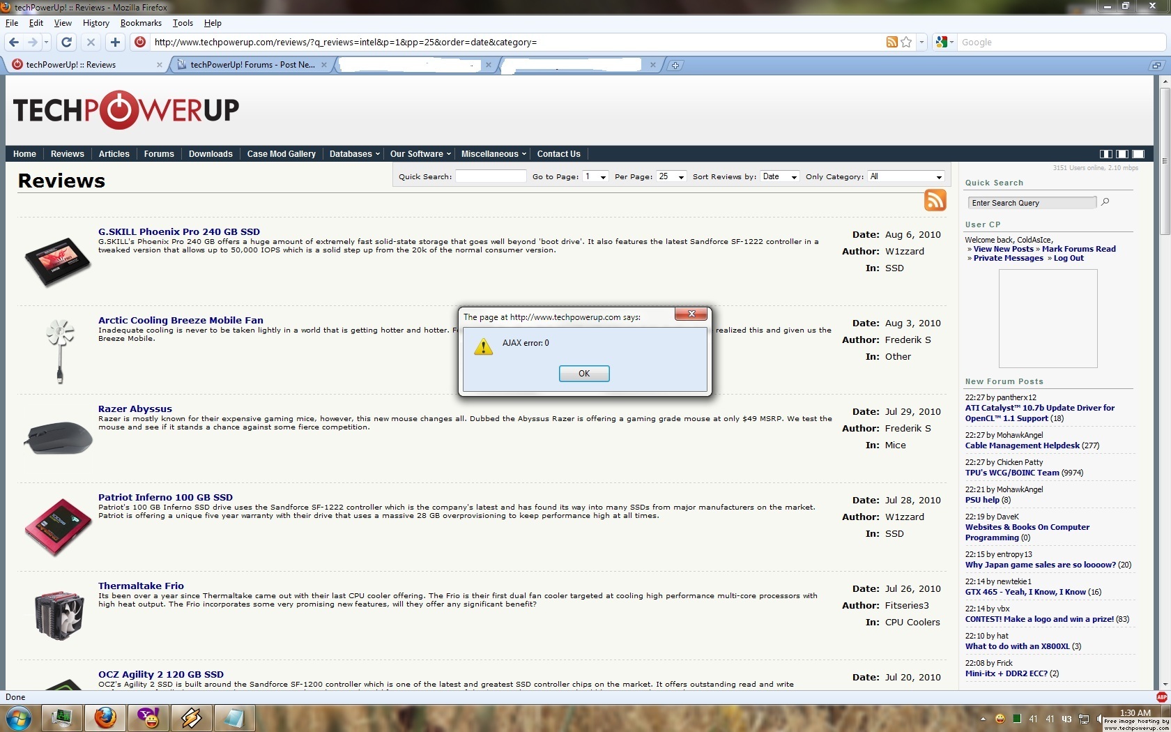The width and height of the screenshot is (1171, 732).
Task: Open the Tools menu
Action: (183, 23)
